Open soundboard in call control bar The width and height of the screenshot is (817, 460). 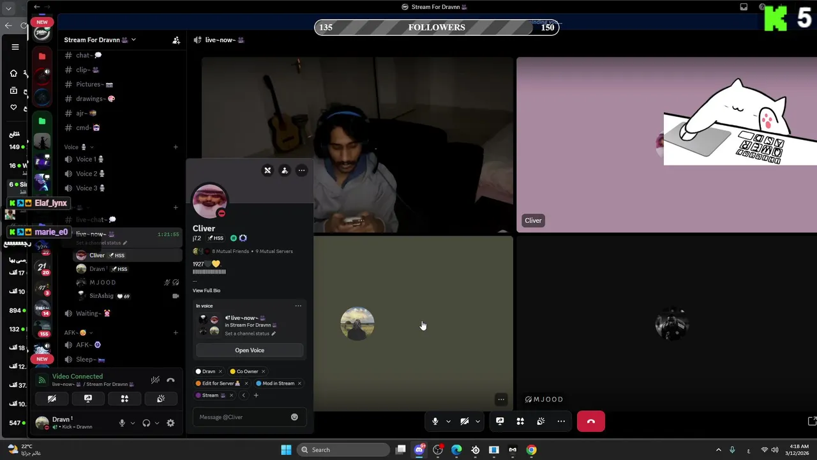541,421
